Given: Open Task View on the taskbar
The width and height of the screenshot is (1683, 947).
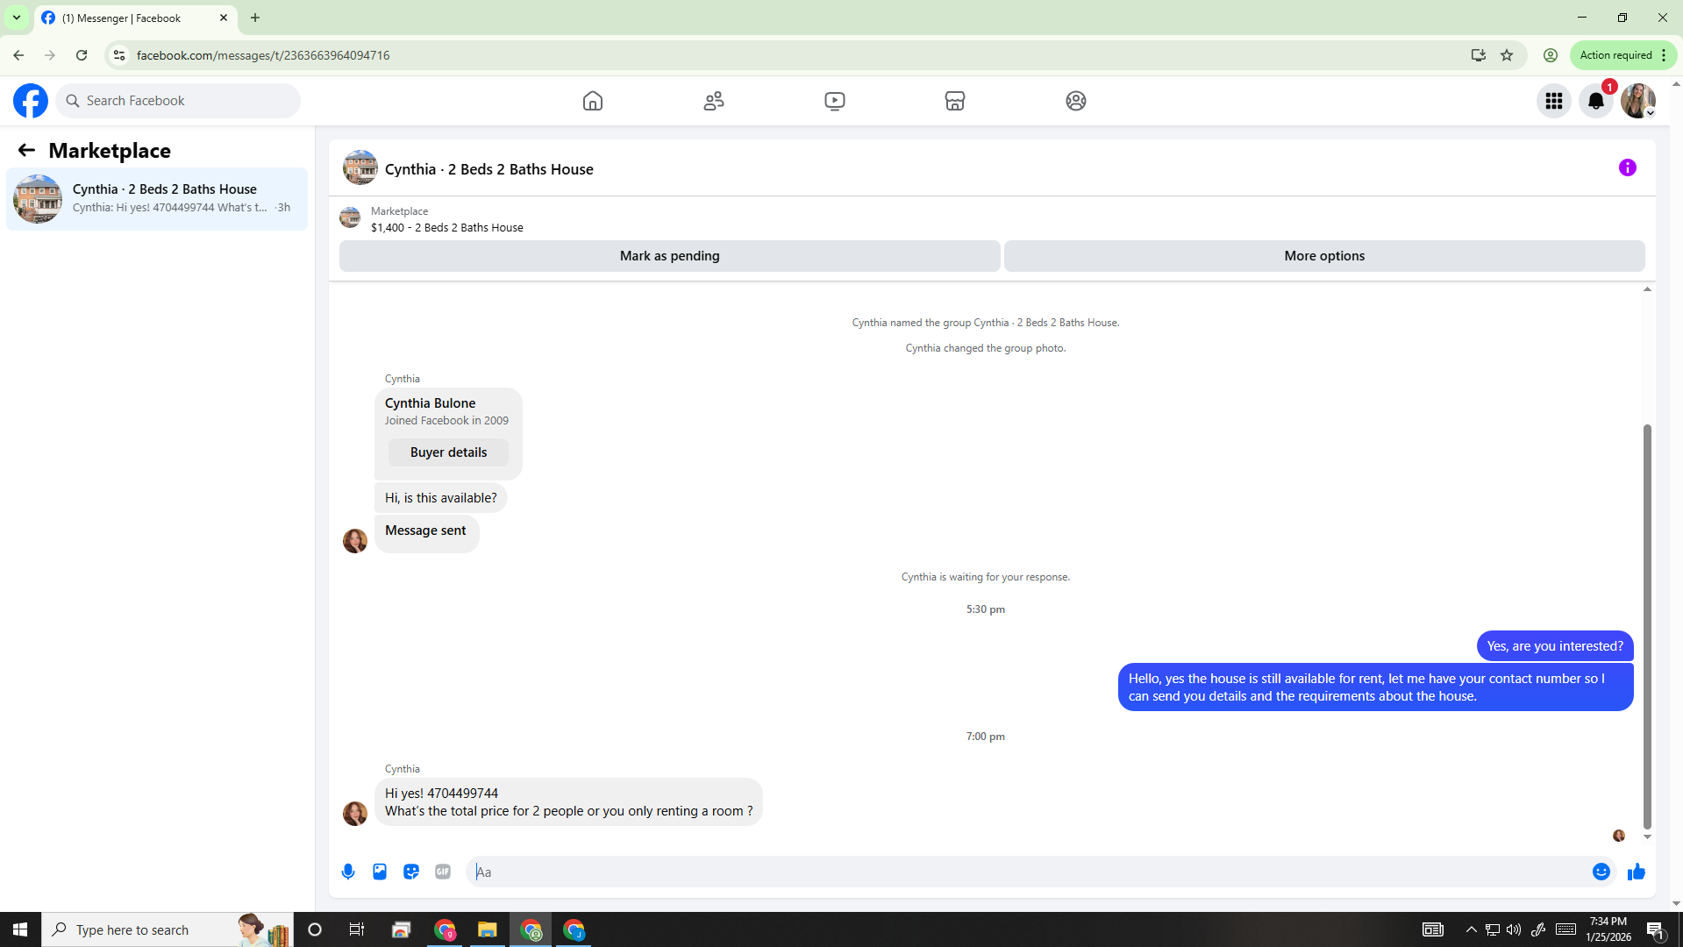Looking at the screenshot, I should 356,929.
